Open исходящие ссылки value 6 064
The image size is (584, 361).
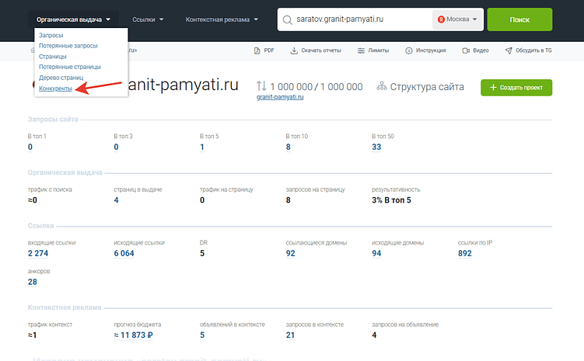(x=124, y=253)
